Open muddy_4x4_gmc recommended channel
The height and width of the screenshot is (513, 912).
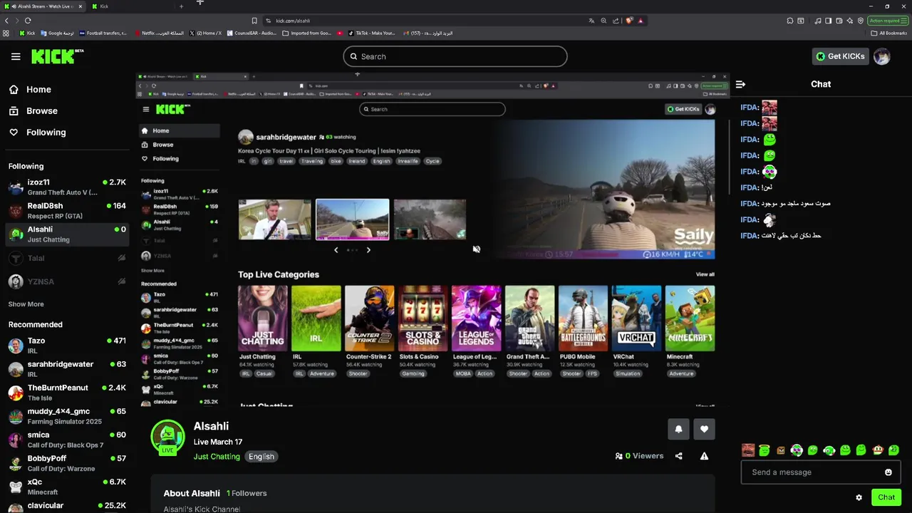coord(68,416)
